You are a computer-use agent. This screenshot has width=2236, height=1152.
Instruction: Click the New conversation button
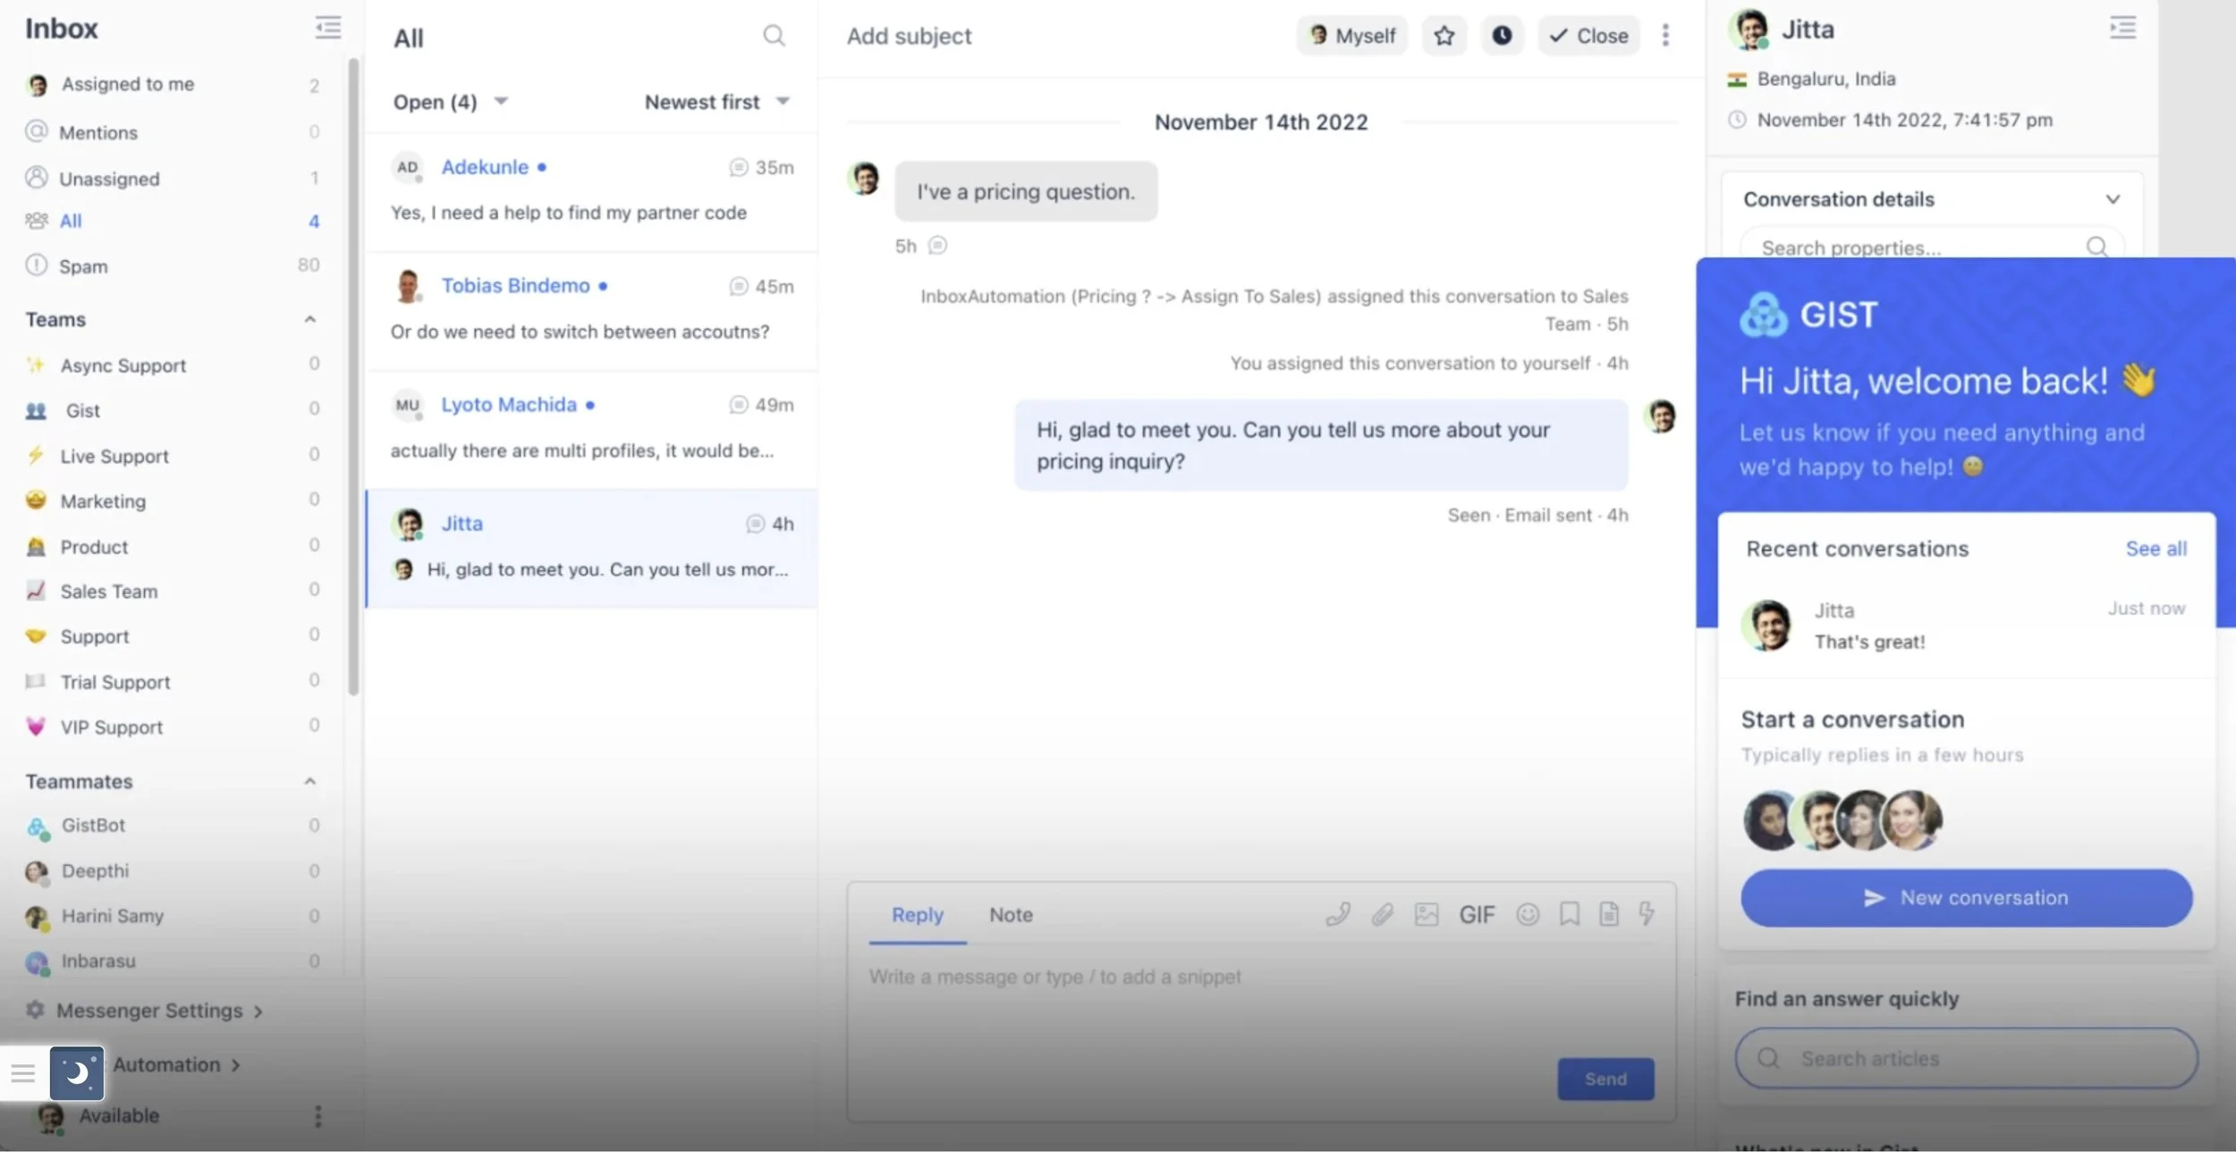pos(1966,897)
